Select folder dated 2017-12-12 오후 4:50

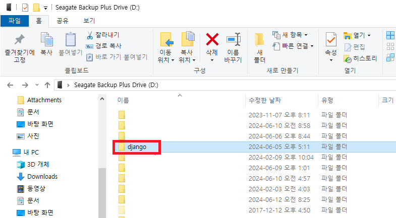pos(255,210)
